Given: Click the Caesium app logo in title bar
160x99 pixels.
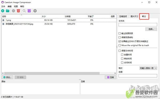Looking at the screenshot, I should pyautogui.click(x=2, y=2).
